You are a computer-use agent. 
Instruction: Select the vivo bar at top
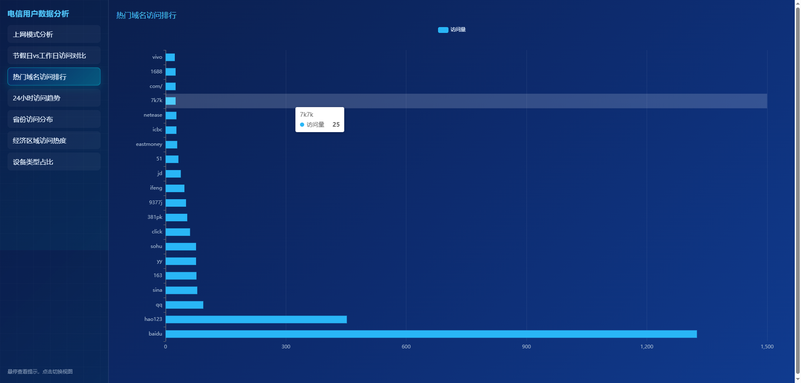tap(170, 57)
